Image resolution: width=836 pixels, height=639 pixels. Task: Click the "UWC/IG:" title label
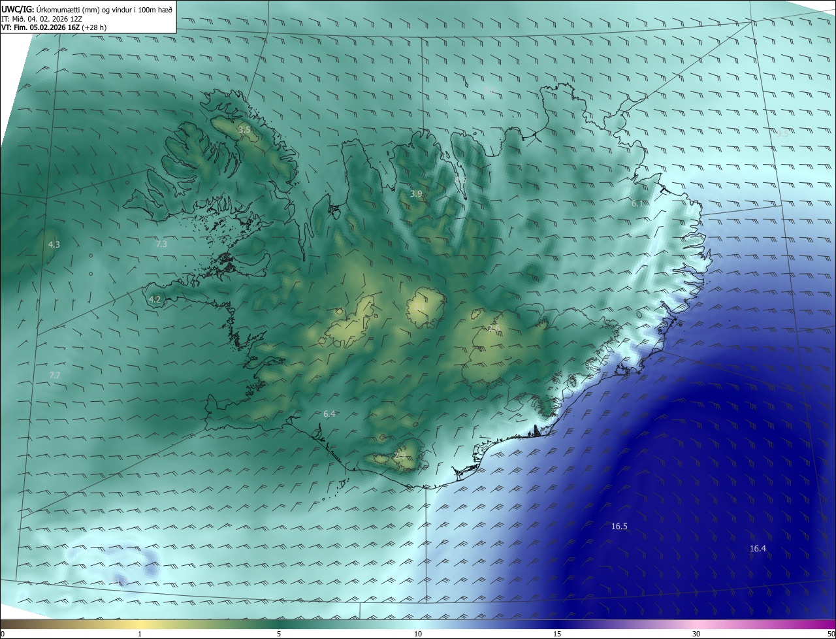pyautogui.click(x=18, y=9)
